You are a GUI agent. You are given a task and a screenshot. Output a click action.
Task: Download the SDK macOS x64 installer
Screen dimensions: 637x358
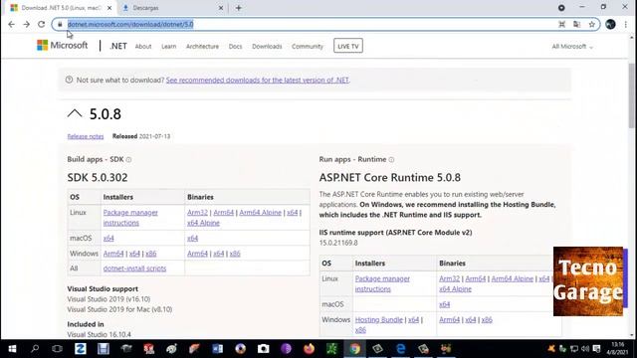coord(108,239)
